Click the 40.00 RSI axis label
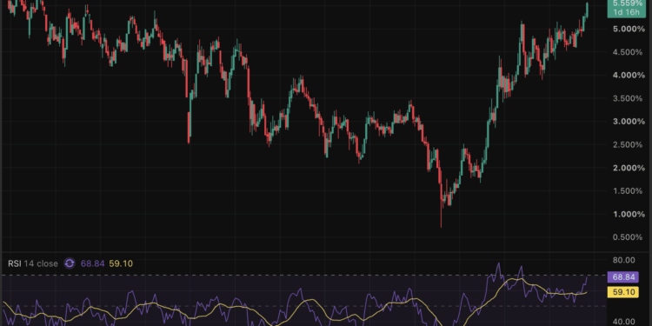The height and width of the screenshot is (326, 652). [x=623, y=322]
